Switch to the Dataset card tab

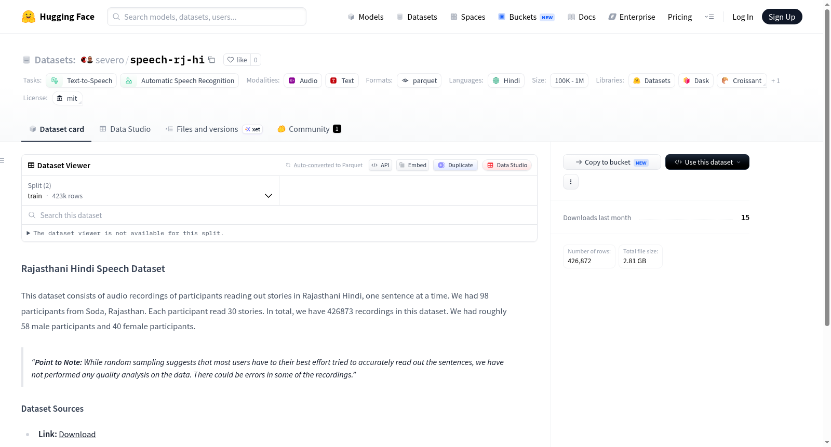(56, 129)
